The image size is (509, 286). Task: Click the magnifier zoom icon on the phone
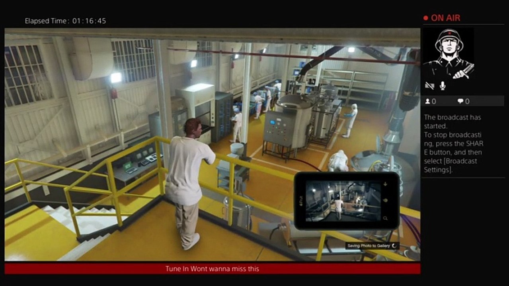pyautogui.click(x=385, y=218)
